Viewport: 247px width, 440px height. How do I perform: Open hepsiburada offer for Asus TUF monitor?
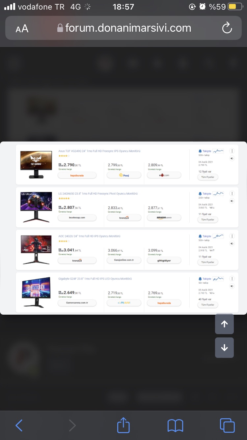point(77,175)
